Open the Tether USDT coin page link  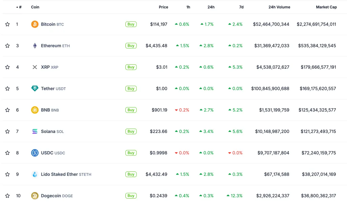click(x=53, y=89)
